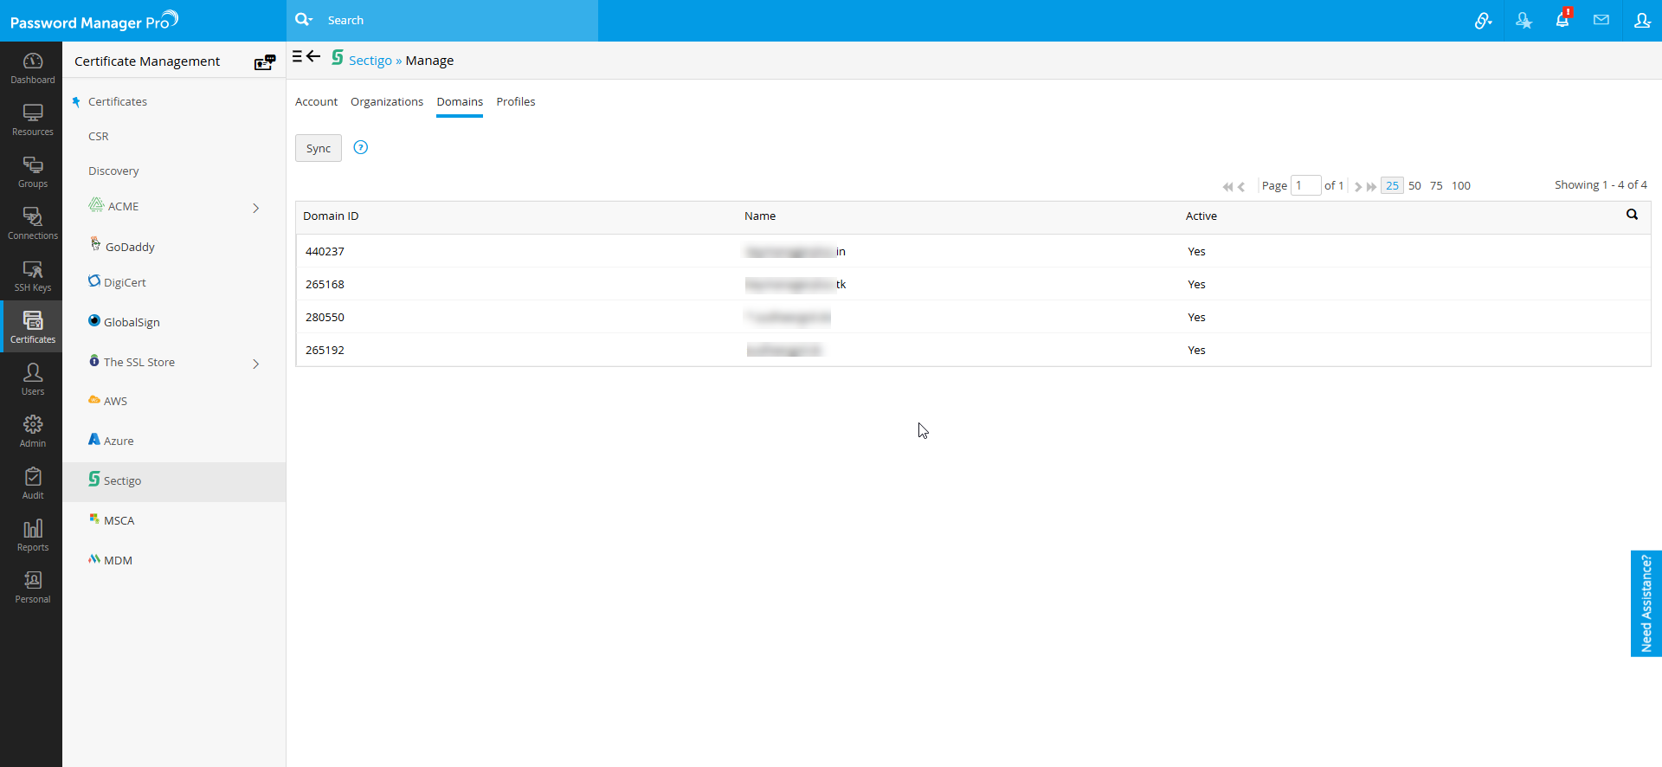Image resolution: width=1662 pixels, height=767 pixels.
Task: View the Audit section
Action: (x=32, y=483)
